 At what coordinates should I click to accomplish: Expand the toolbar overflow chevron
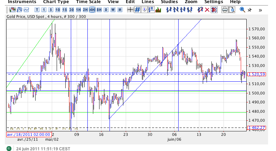click(x=260, y=10)
